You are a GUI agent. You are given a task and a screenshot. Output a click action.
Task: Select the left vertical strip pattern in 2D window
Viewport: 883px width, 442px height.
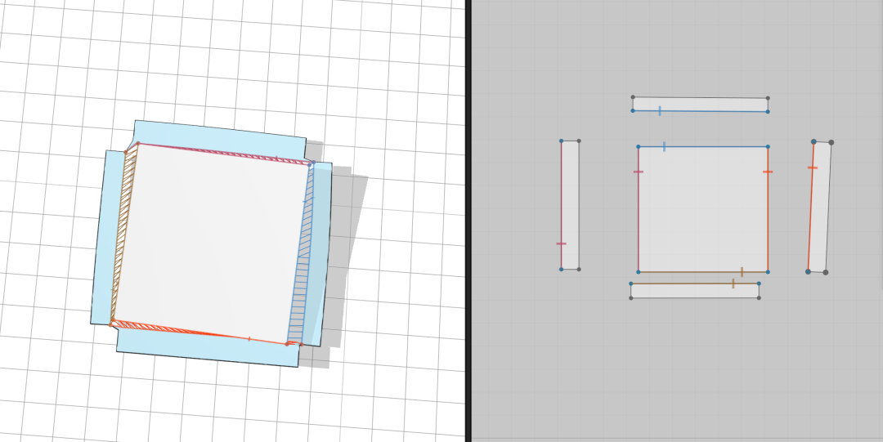[570, 205]
